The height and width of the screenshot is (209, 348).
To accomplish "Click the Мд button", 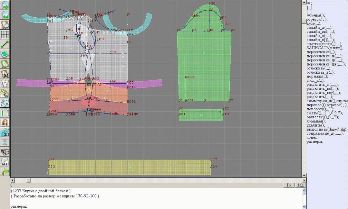I will (x=300, y=185).
